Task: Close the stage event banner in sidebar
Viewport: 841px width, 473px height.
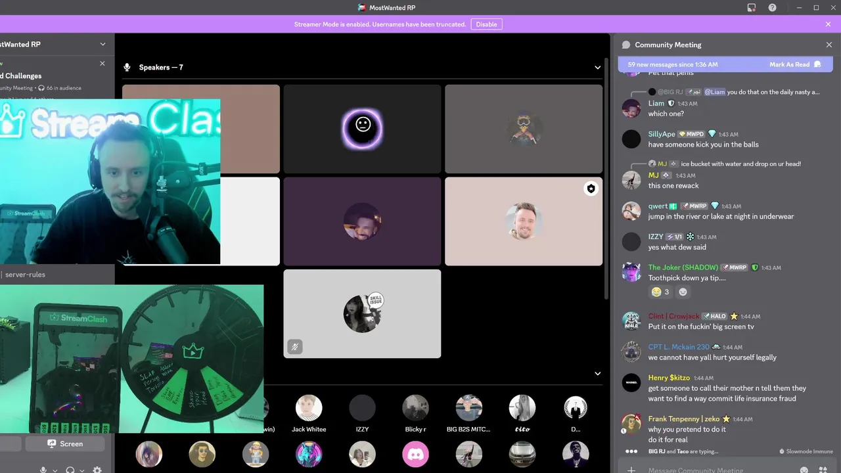Action: click(x=102, y=64)
